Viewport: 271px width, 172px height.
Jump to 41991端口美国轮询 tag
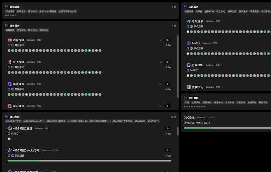point(77,121)
